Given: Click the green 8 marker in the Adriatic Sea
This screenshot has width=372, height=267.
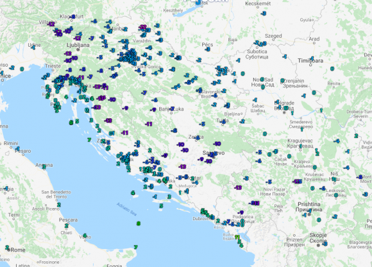Looking at the screenshot, I should tap(139, 223).
